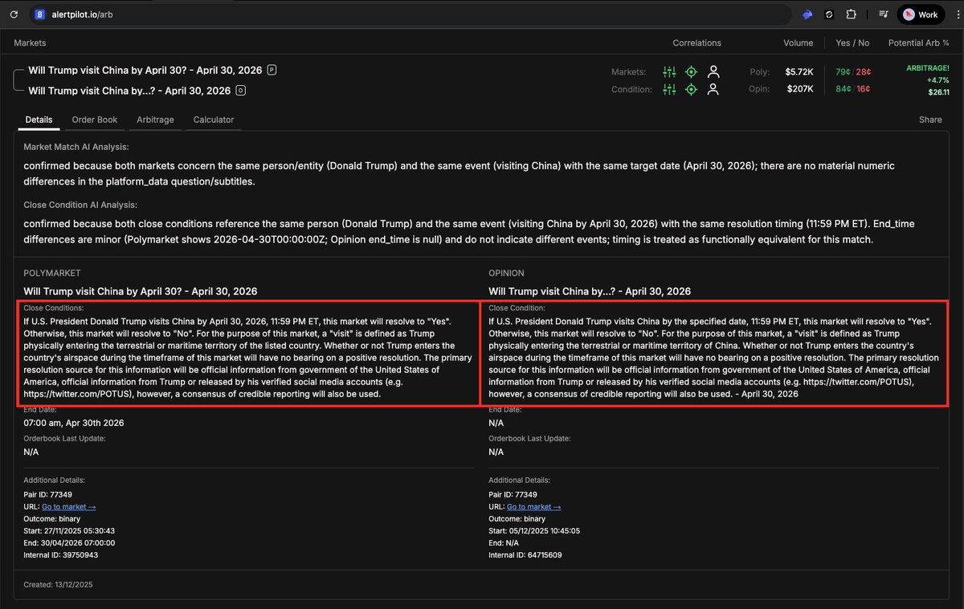Click 'Will Trump visit China by...?' row title
Image resolution: width=964 pixels, height=609 pixels.
129,91
